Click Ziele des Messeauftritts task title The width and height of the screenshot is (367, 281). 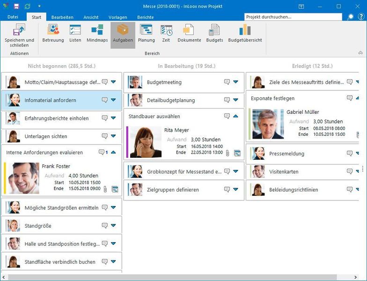(306, 82)
